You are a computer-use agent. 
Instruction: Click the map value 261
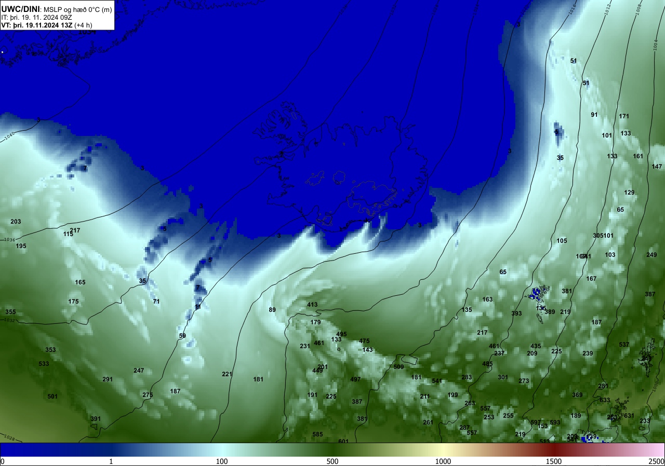point(428,422)
